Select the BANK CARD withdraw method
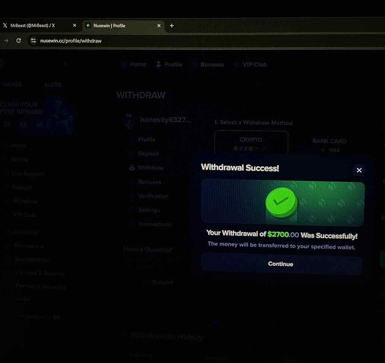The image size is (385, 363). click(329, 144)
